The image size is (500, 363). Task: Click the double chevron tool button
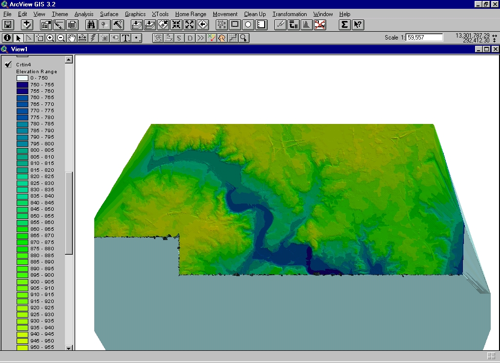(x=201, y=38)
